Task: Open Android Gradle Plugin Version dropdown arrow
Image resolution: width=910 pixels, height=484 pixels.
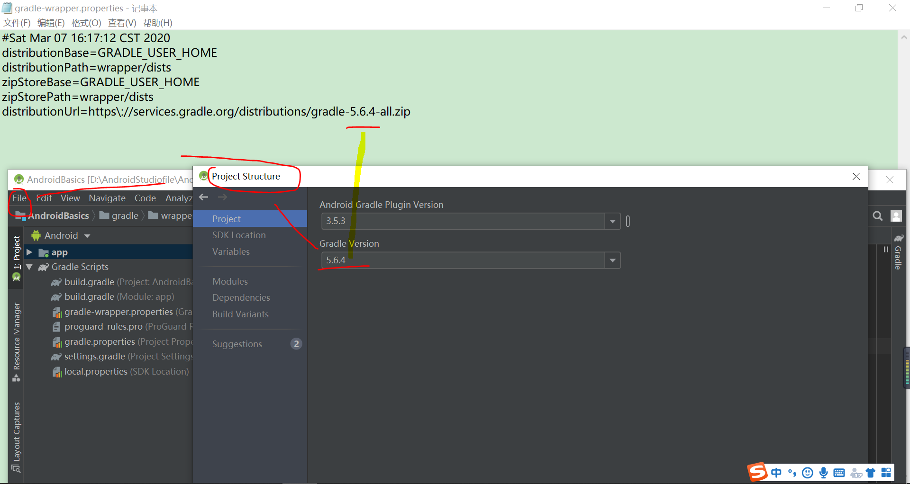Action: pyautogui.click(x=612, y=221)
